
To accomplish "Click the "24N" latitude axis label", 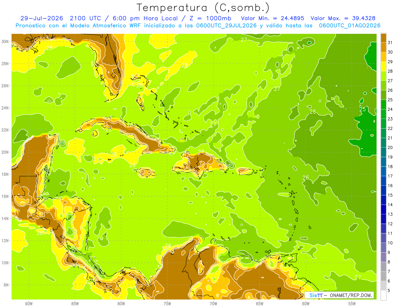I will click(x=6, y=108).
